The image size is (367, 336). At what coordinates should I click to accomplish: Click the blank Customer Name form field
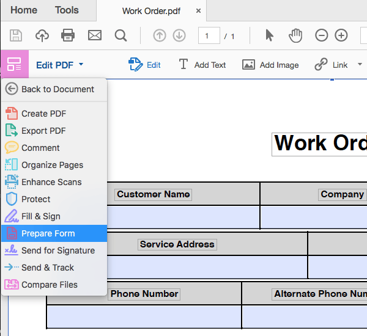pyautogui.click(x=183, y=217)
